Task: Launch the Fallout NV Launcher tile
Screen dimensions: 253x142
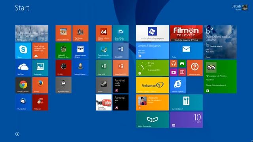Action: point(80,68)
